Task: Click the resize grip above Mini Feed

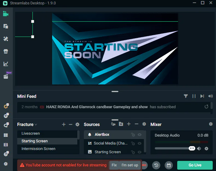Action: point(115,91)
